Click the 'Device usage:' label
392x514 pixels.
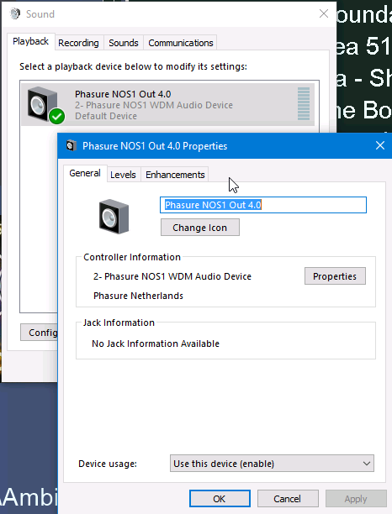pyautogui.click(x=108, y=464)
